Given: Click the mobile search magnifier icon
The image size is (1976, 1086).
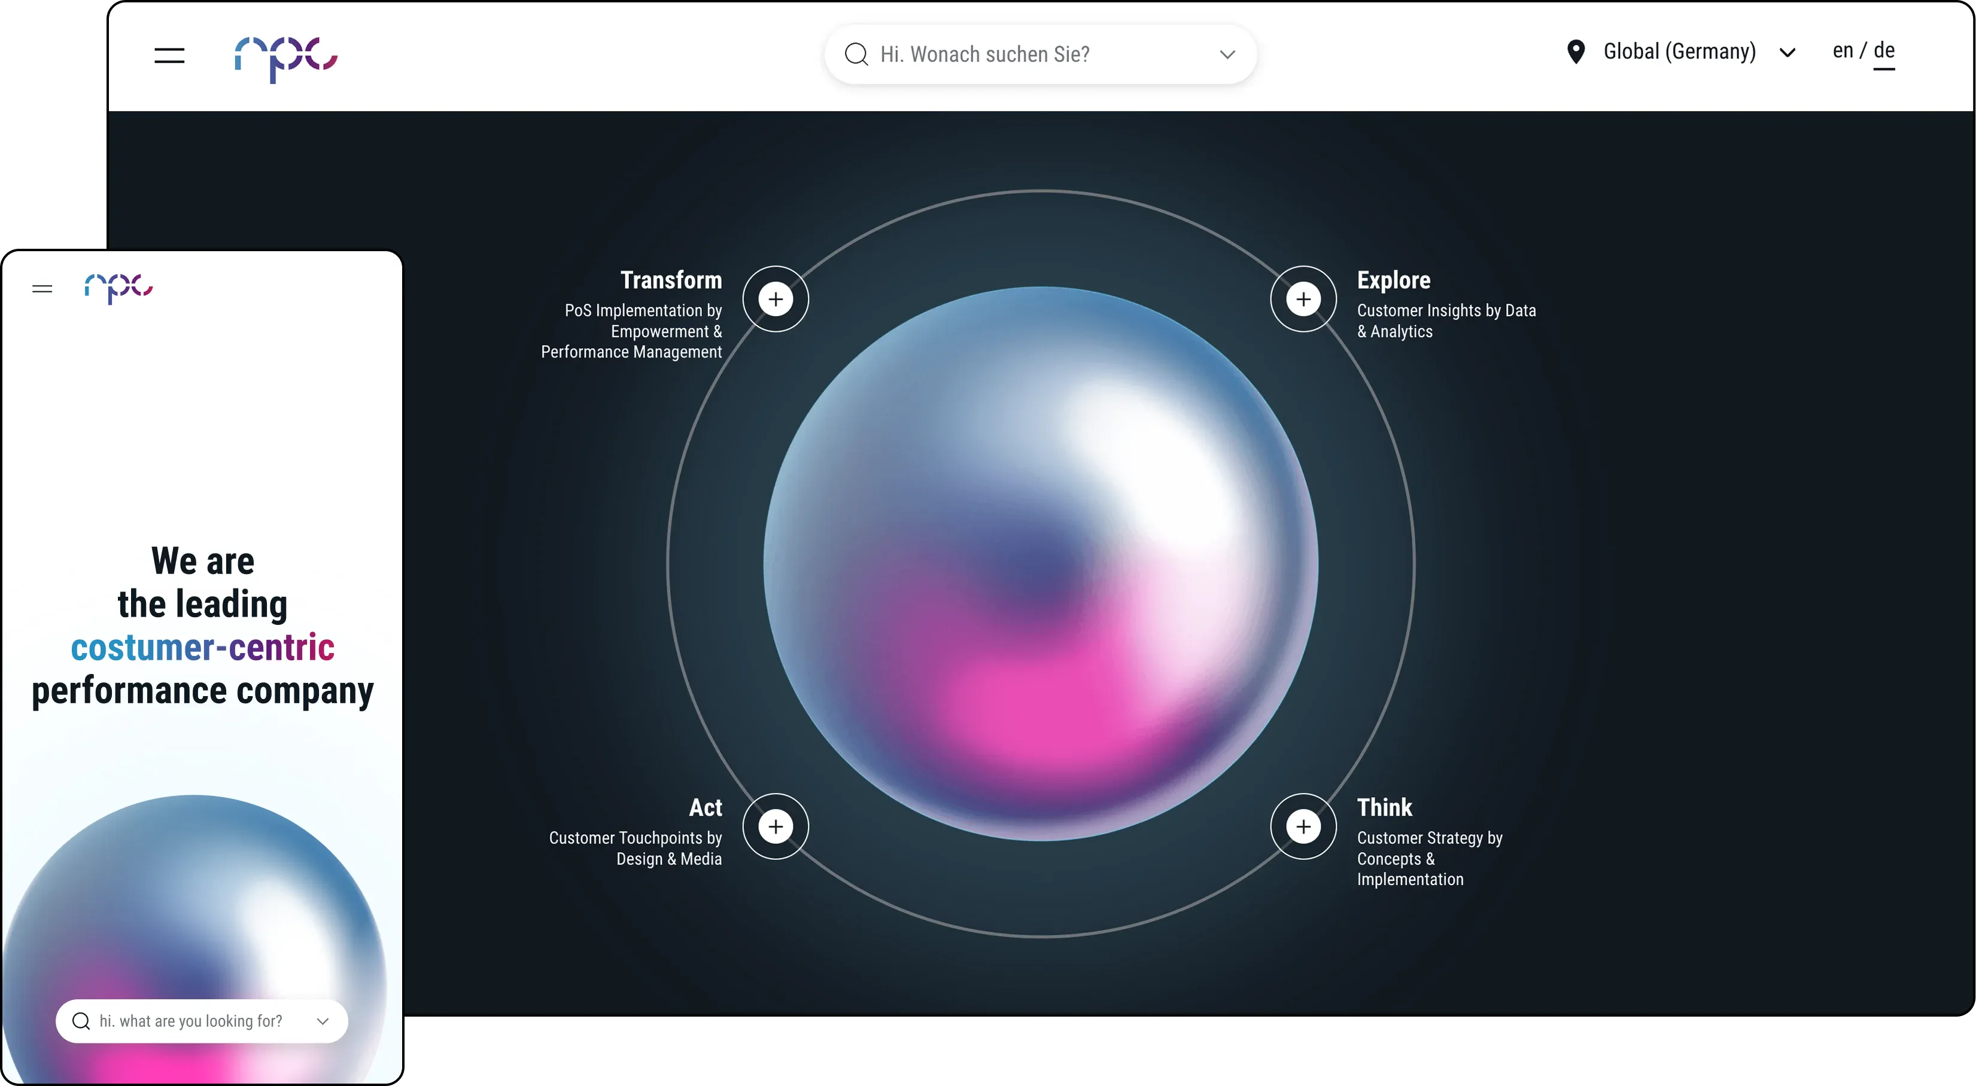Looking at the screenshot, I should [x=81, y=1021].
